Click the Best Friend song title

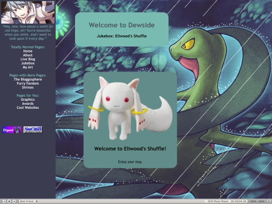coord(27,201)
